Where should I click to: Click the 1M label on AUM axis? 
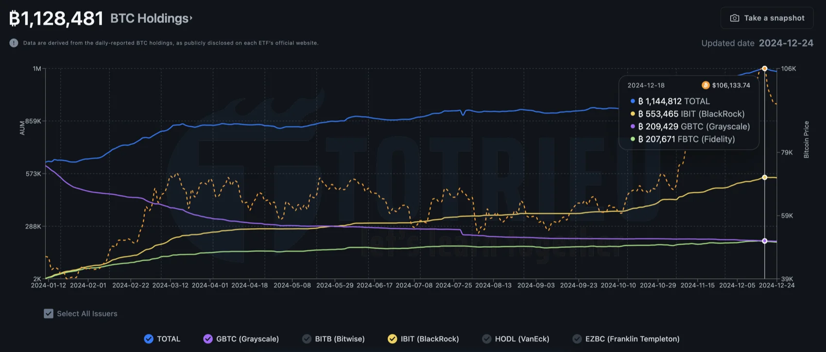(x=37, y=68)
